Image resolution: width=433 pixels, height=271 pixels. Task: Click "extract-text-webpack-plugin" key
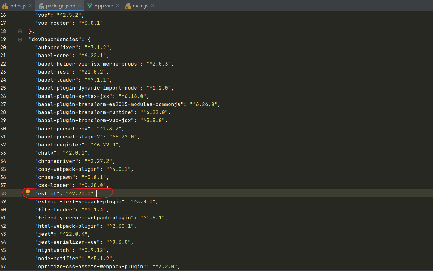[x=80, y=201]
